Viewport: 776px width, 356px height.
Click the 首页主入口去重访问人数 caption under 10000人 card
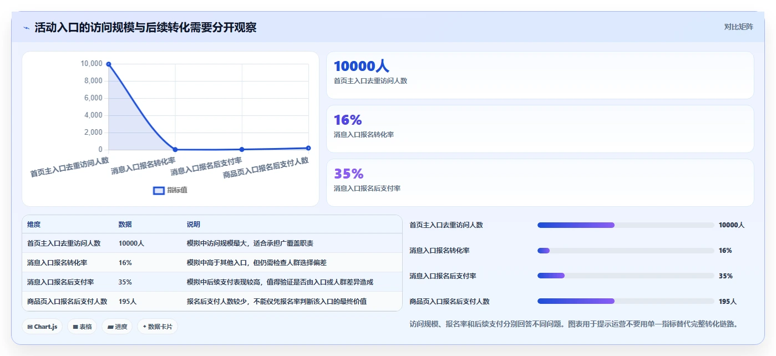click(371, 81)
